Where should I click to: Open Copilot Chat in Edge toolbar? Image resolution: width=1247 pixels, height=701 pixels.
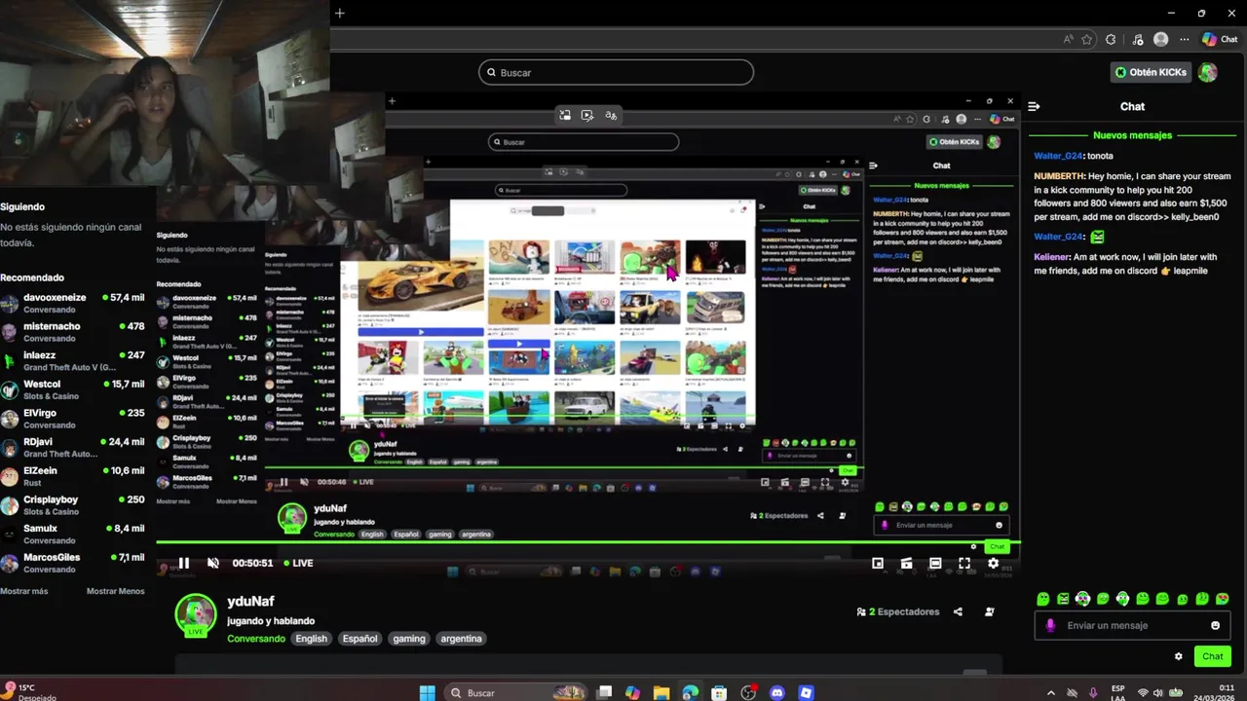coord(1220,40)
